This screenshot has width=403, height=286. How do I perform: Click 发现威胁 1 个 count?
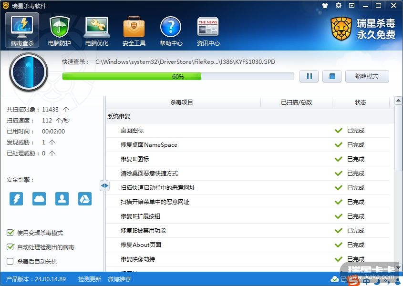pyautogui.click(x=31, y=143)
